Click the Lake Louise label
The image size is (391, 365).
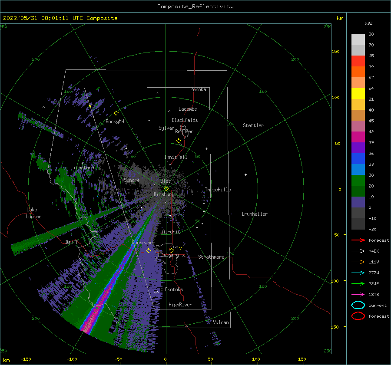[33, 213]
